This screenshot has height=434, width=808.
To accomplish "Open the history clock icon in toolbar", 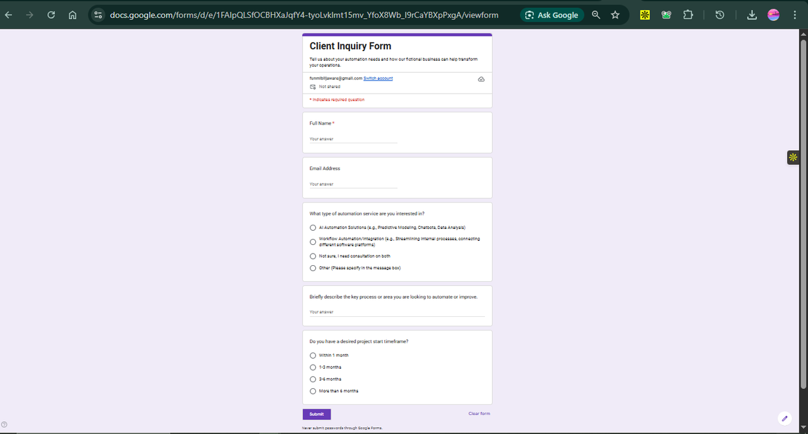I will [x=719, y=15].
